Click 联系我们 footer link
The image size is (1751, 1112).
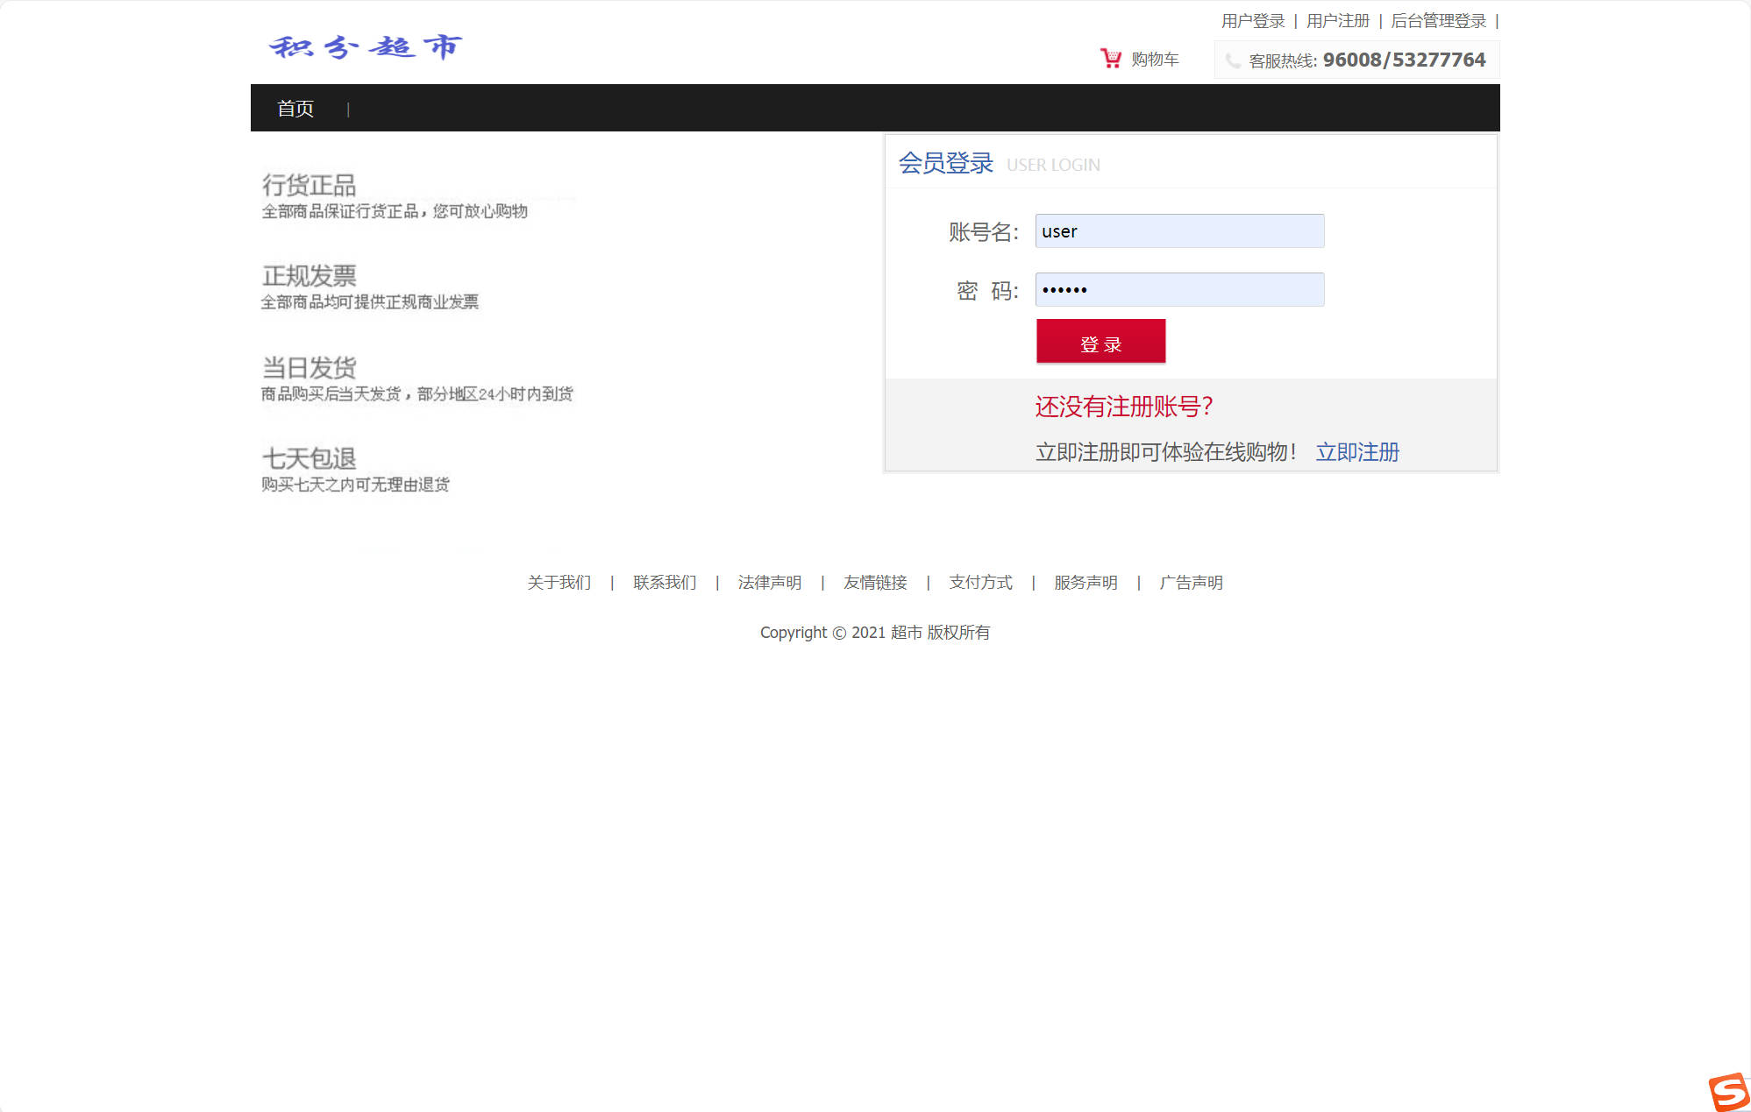click(664, 582)
